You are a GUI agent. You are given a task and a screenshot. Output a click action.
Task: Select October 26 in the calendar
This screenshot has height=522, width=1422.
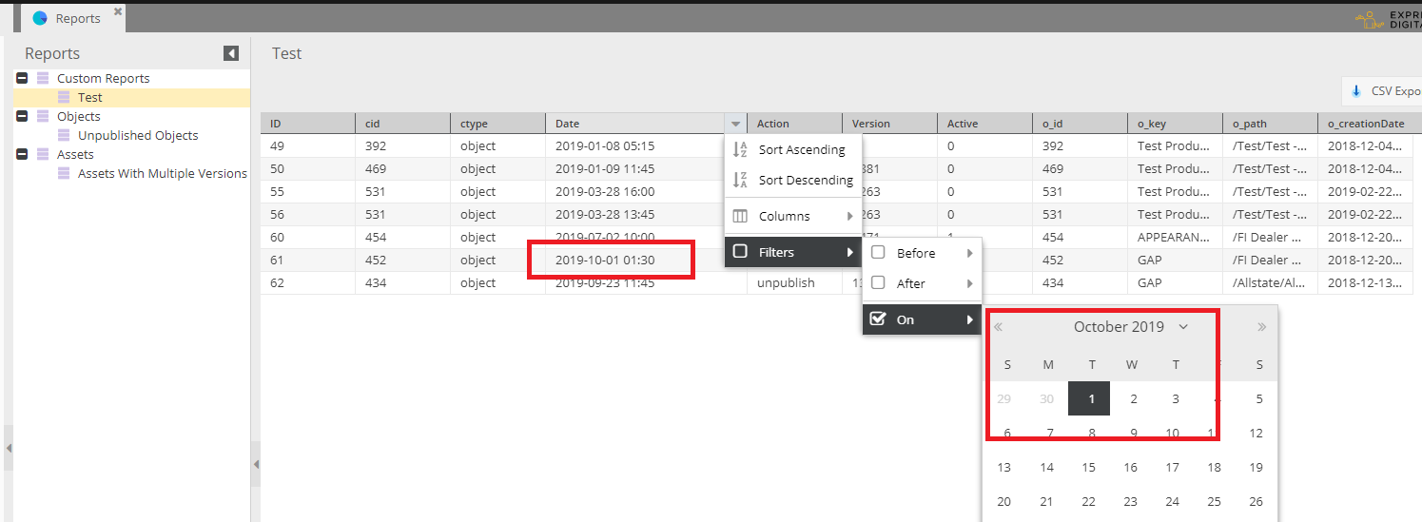(1256, 502)
